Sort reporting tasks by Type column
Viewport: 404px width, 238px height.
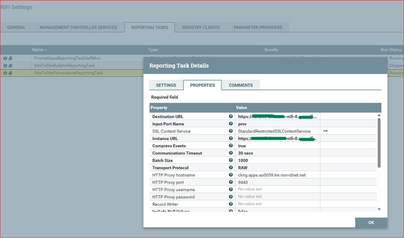(x=153, y=50)
